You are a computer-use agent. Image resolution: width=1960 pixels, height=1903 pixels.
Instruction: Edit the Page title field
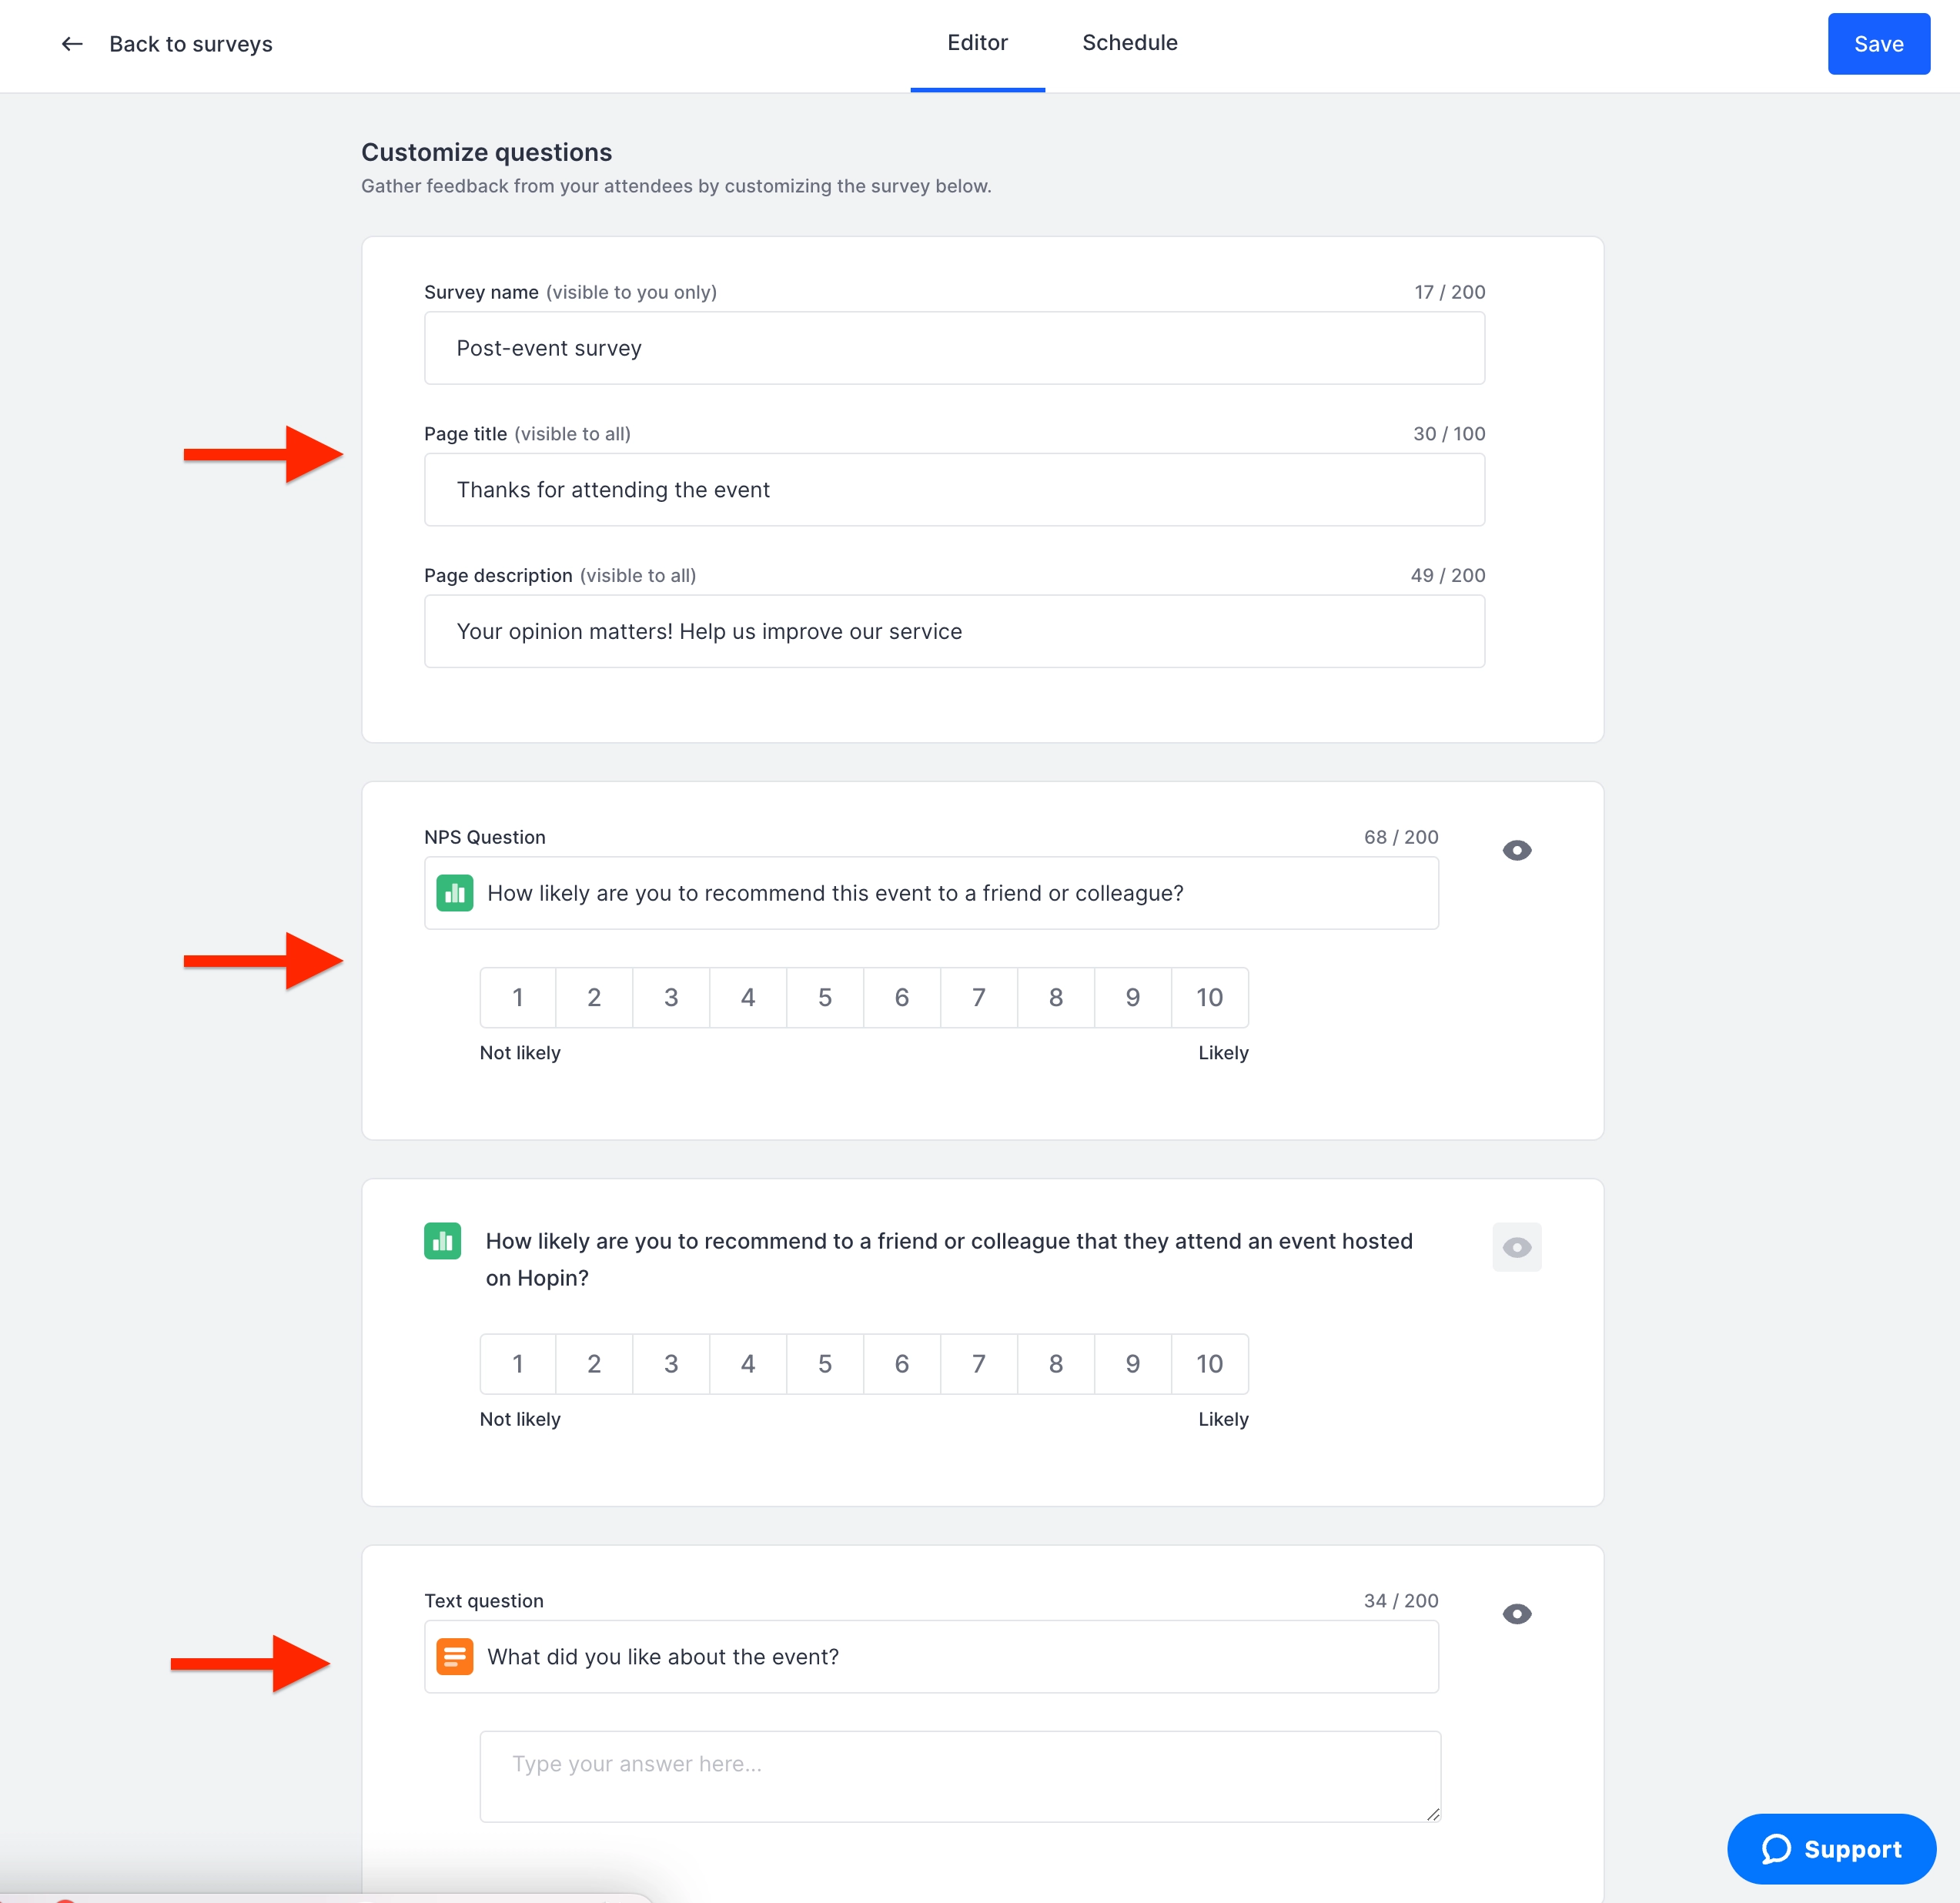pos(954,490)
